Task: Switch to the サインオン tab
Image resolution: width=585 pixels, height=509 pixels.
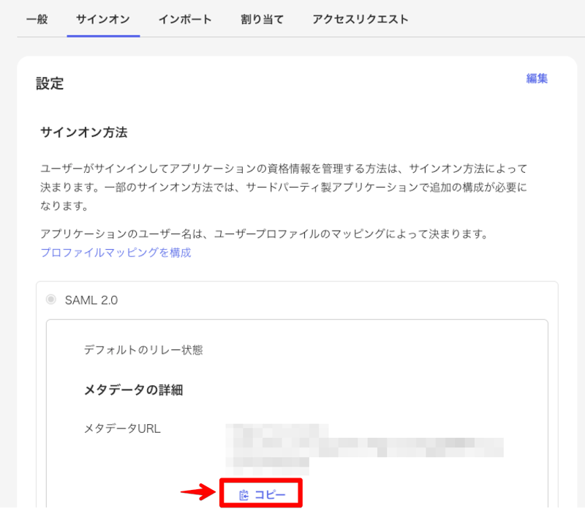Action: (x=103, y=19)
